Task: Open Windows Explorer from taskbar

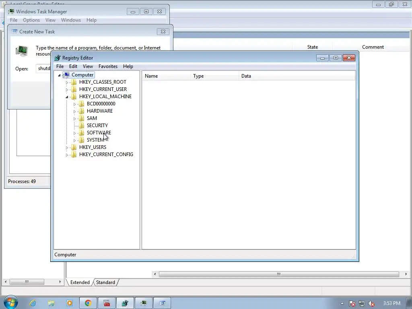Action: pyautogui.click(x=51, y=303)
